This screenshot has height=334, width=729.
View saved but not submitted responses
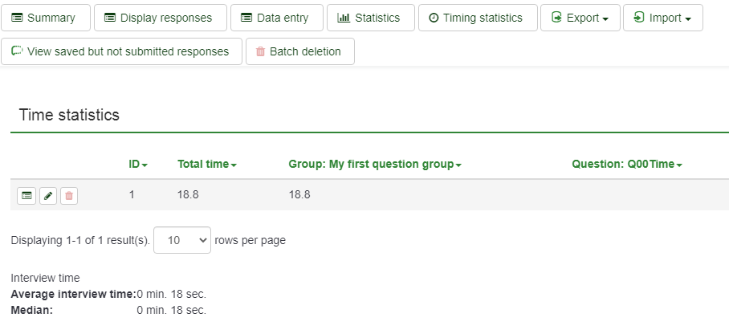click(x=121, y=51)
